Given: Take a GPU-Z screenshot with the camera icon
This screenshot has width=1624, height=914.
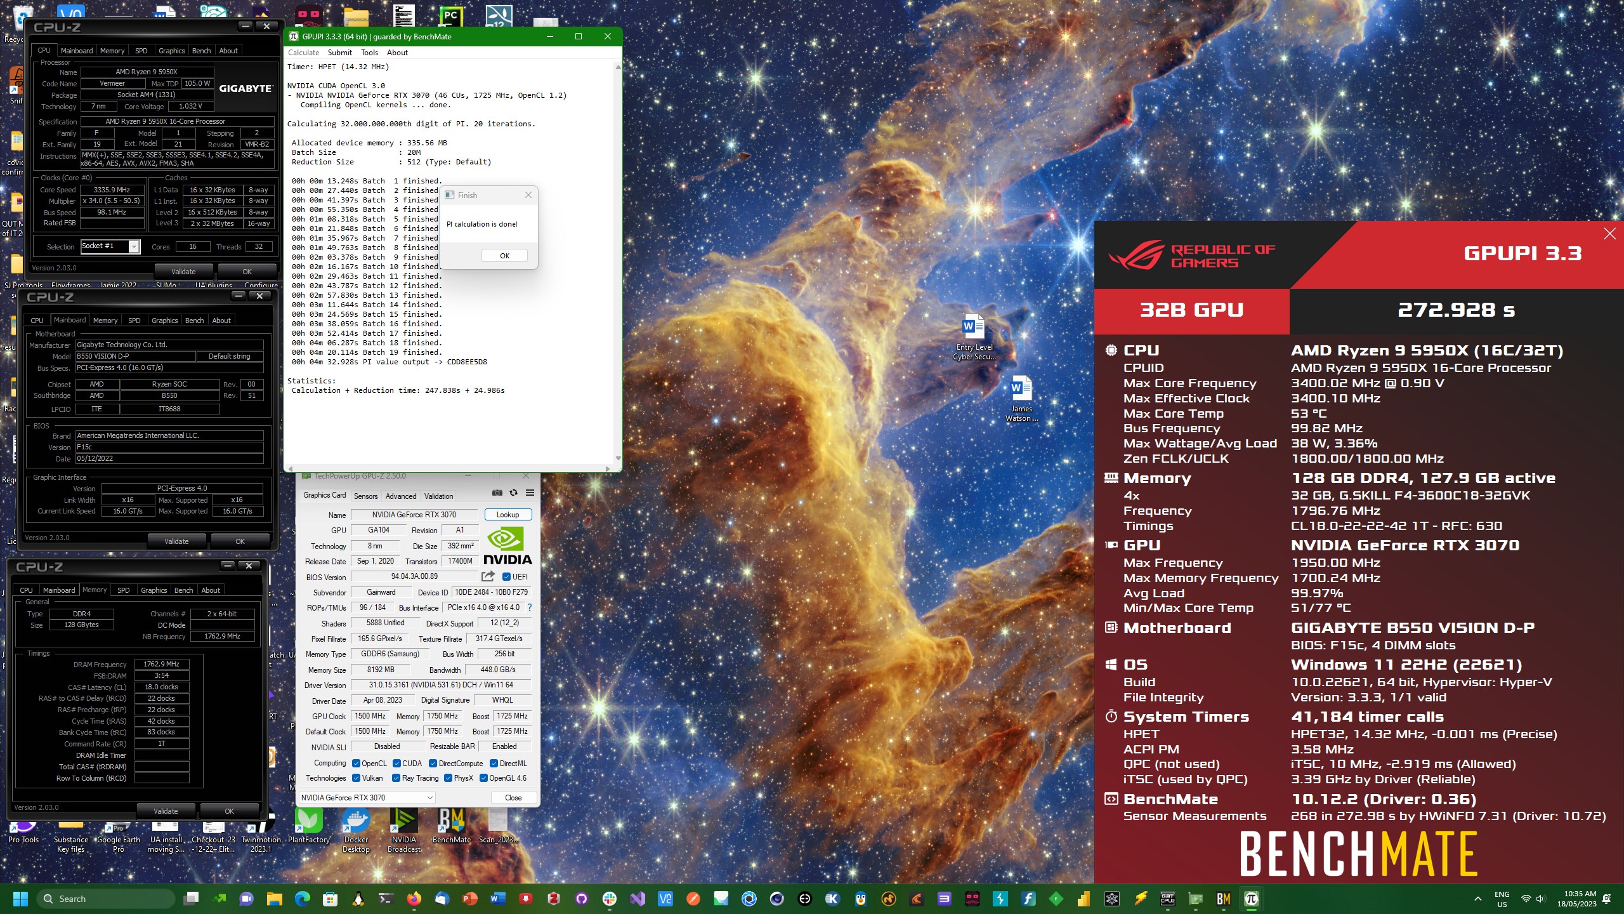Looking at the screenshot, I should [x=497, y=493].
